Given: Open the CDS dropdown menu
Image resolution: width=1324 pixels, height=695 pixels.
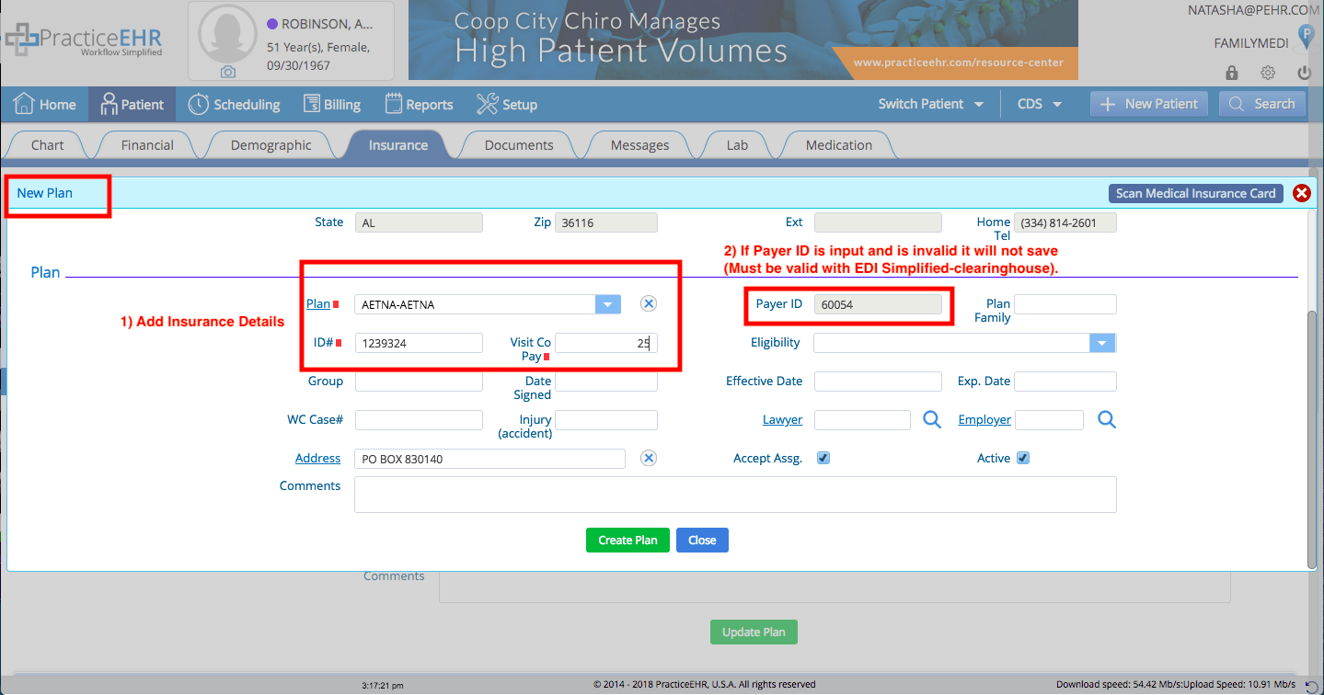Looking at the screenshot, I should point(1038,104).
